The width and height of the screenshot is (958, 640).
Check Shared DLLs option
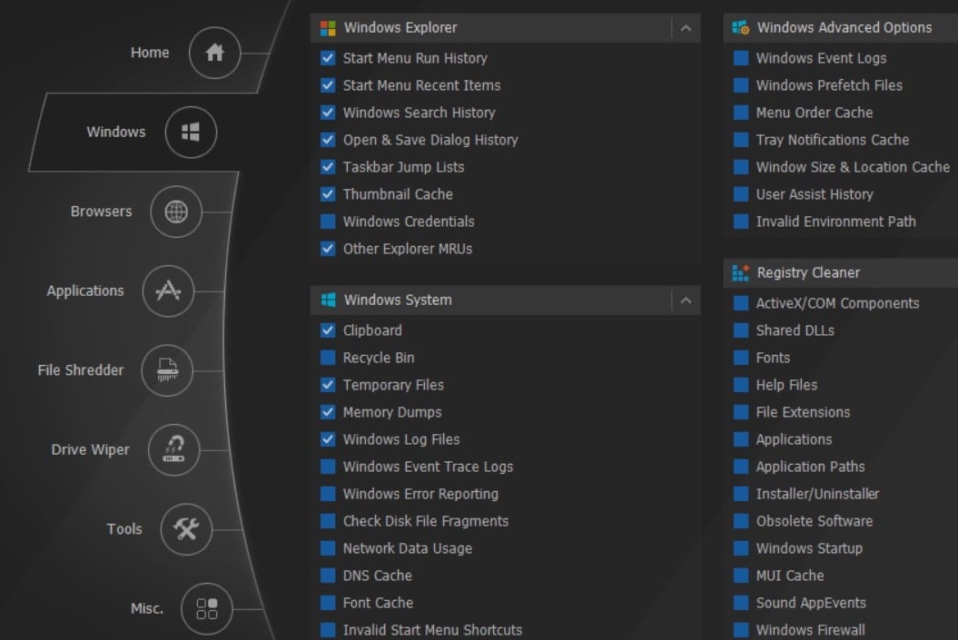coord(741,330)
